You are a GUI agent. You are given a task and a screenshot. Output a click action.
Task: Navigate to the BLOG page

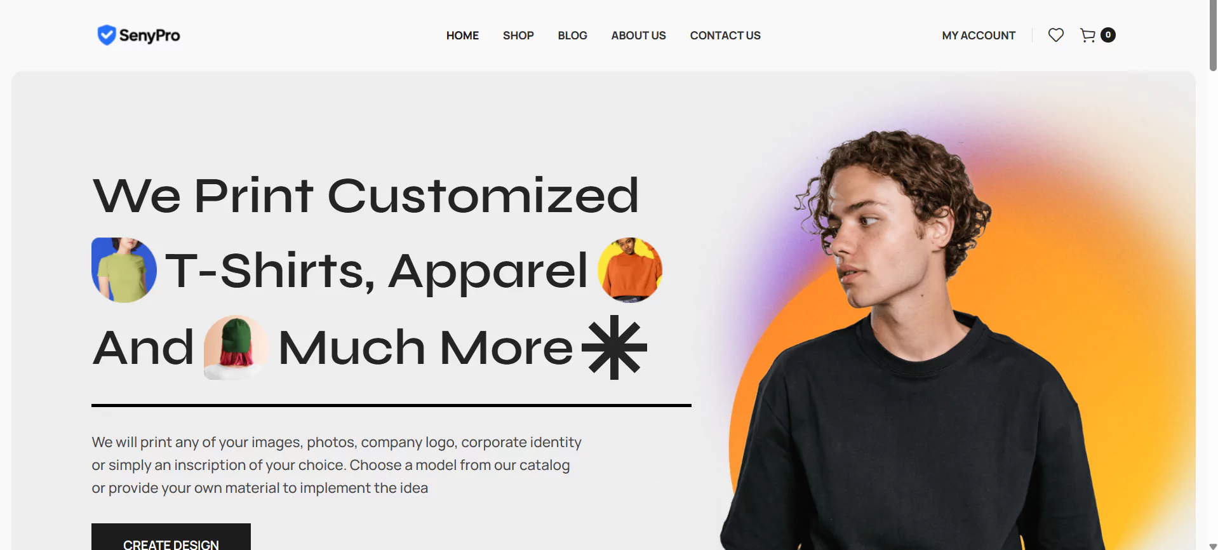(572, 36)
